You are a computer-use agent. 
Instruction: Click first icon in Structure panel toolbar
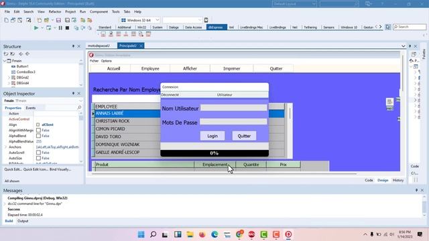click(6, 54)
